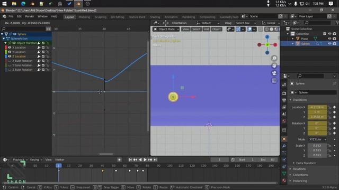Viewport: 339px width, 190px height.
Task: Toggle the checkbox on Object Transform group
Action: tap(43, 43)
